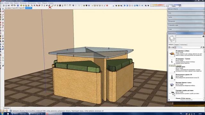Screen dimensions: 205x115
Task: Open the Инструменты menu
Action: pos(32,3)
